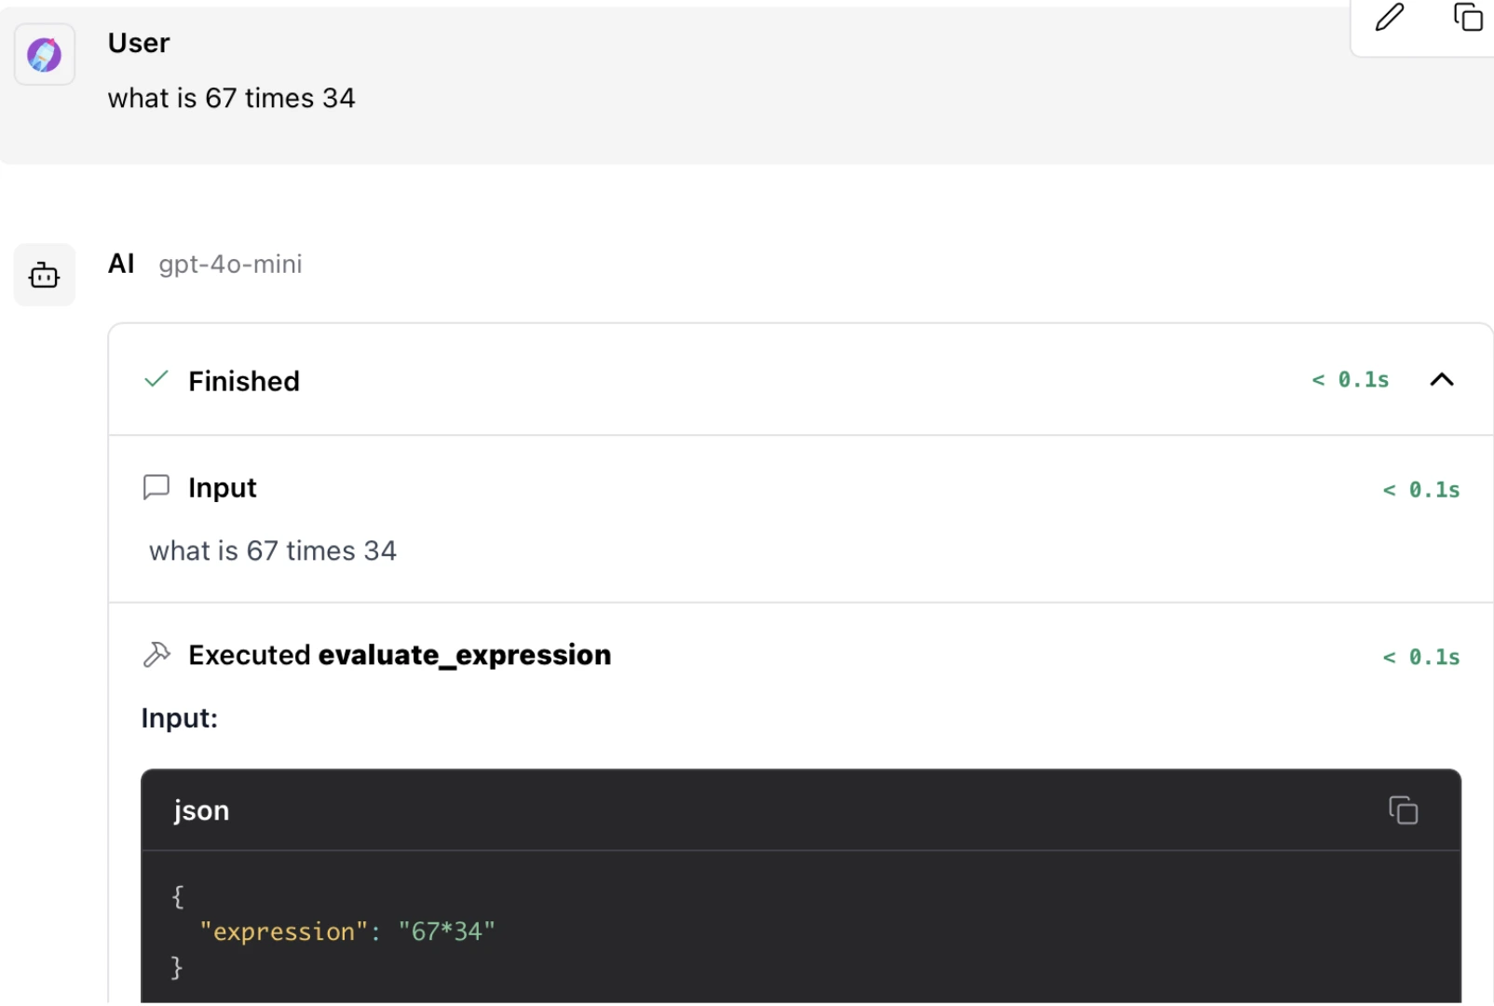The image size is (1494, 1006).
Task: Click the "Input:" label above the code block
Action: click(180, 718)
